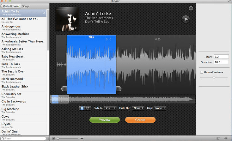This screenshot has width=232, height=141.
Task: Select the Songs breadcrumb tab
Action: (26, 6)
